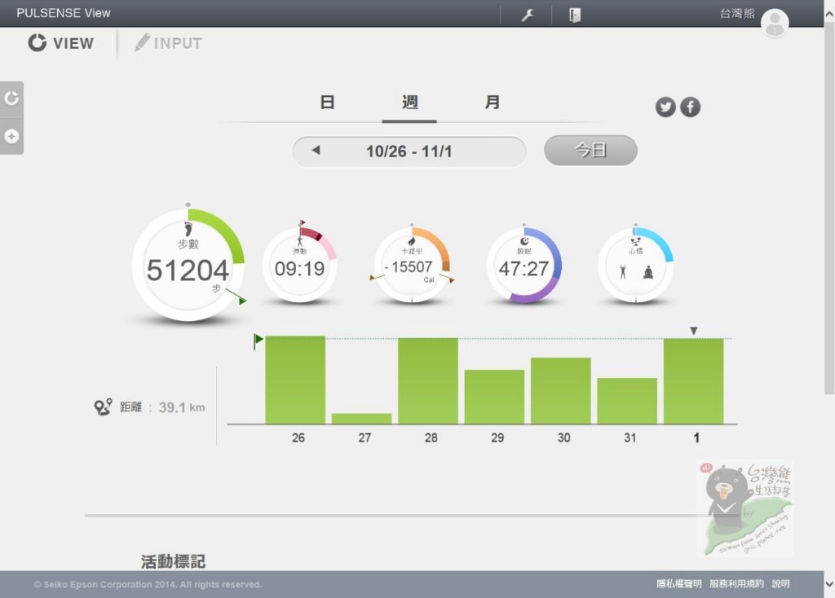Select the bar for day 28

tap(428, 381)
